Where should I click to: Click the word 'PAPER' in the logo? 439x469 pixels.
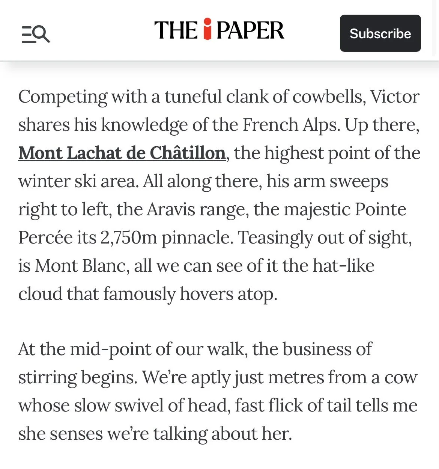tap(250, 30)
